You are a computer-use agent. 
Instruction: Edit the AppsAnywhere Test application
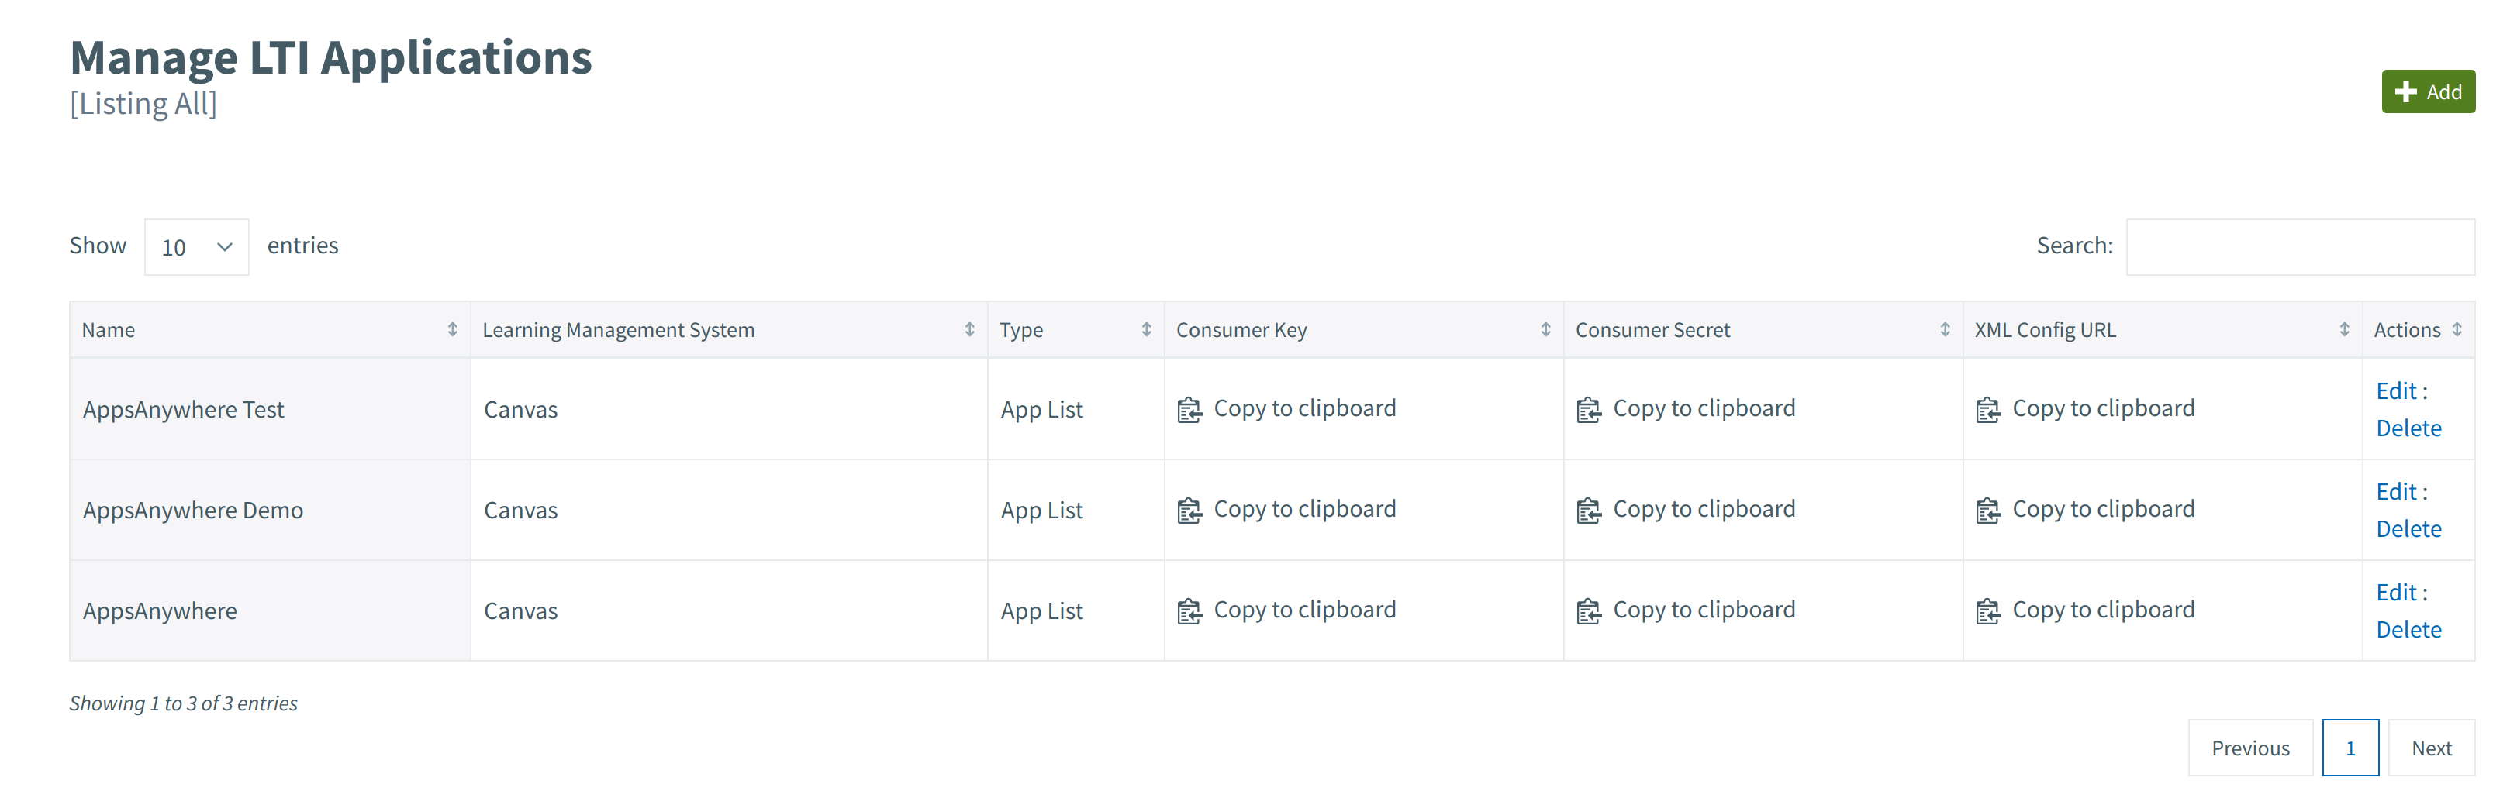click(2396, 390)
